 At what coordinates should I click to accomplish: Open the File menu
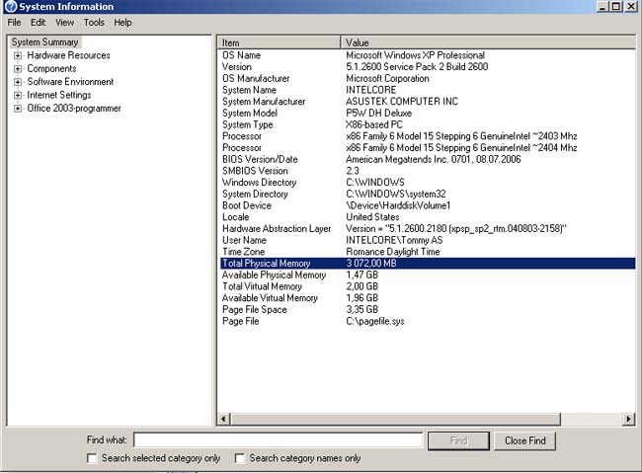(x=15, y=23)
